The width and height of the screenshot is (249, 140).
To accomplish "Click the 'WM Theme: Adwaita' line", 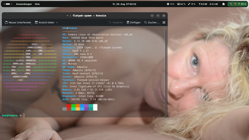I will coord(75,67).
